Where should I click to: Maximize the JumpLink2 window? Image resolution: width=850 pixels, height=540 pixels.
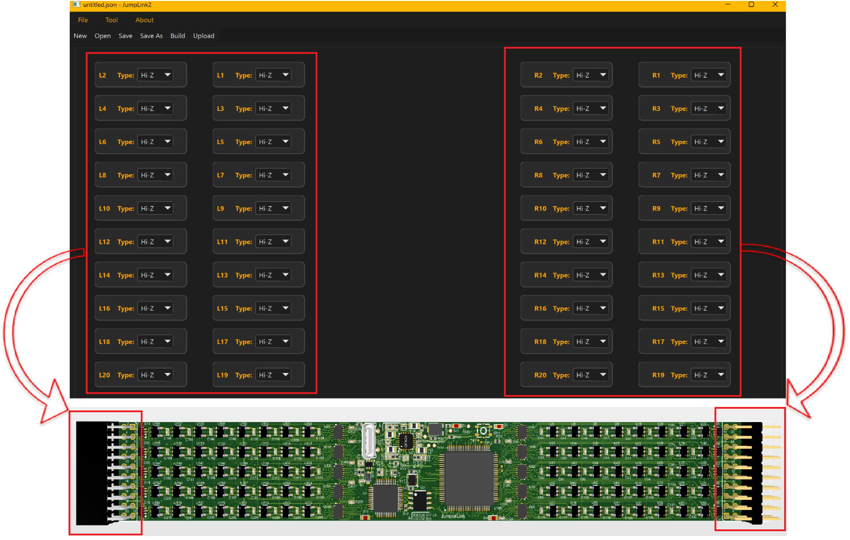pyautogui.click(x=751, y=4)
